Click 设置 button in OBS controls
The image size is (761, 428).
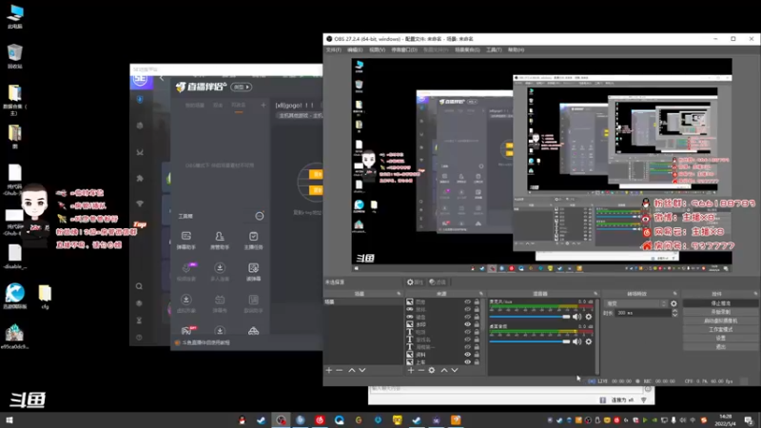721,338
